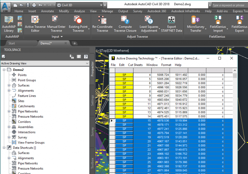Expand the Input panel dropdown
Image resolution: width=248 pixels, height=174 pixels.
point(57,37)
